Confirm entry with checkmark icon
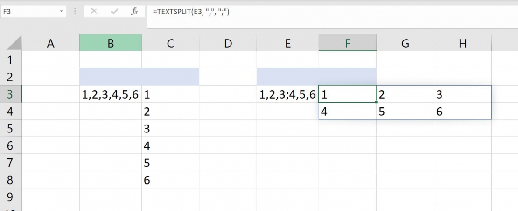This screenshot has height=211, width=518. coord(115,12)
